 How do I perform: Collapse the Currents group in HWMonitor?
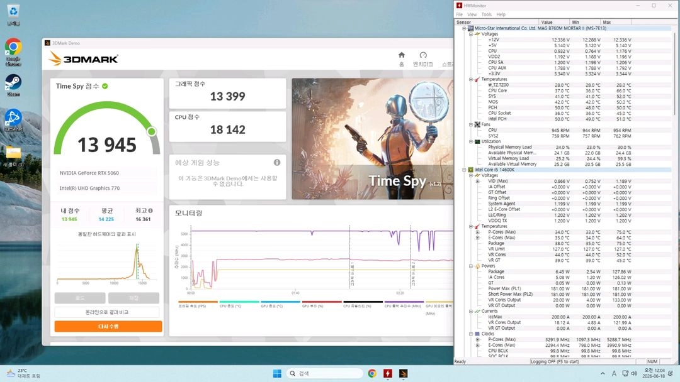point(471,311)
